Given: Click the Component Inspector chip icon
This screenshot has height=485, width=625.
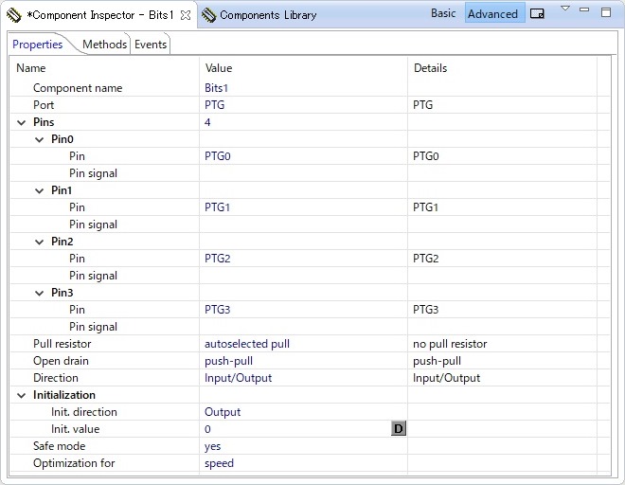Looking at the screenshot, I should (14, 15).
